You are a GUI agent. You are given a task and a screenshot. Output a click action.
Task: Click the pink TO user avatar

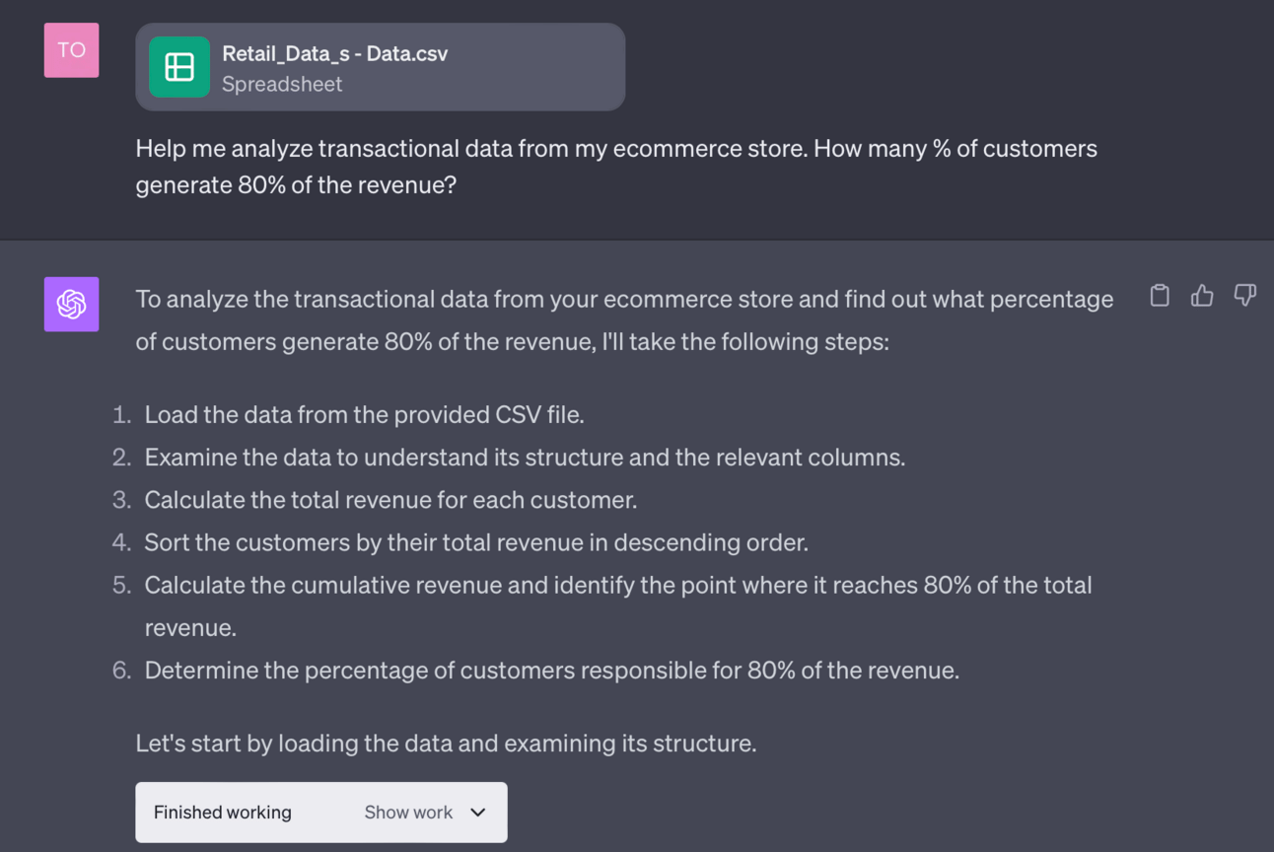[x=71, y=50]
